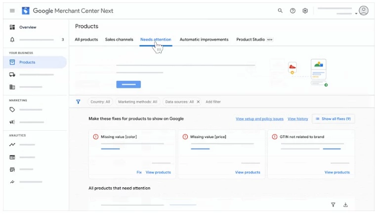Open the Overview dashboard icon
Image resolution: width=379 pixels, height=214 pixels.
(12, 27)
